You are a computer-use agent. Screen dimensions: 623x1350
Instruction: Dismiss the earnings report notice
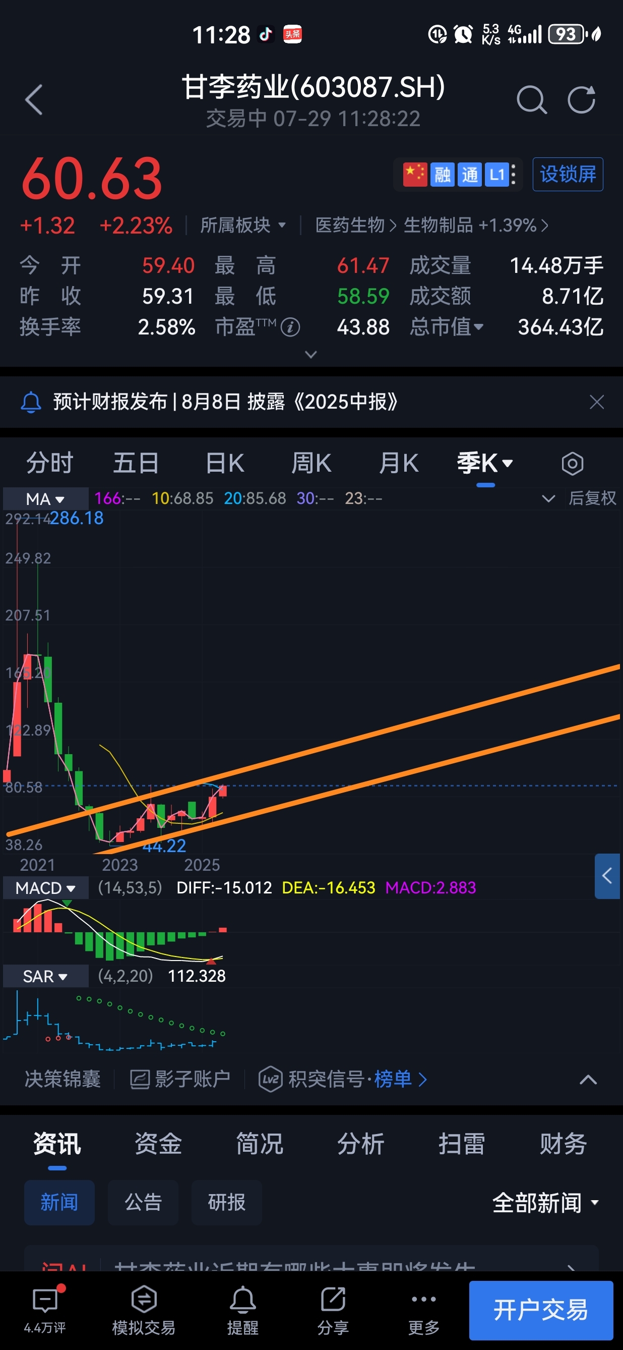[x=596, y=402]
